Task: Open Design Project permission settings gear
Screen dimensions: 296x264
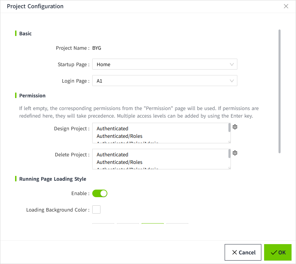Action: click(235, 127)
